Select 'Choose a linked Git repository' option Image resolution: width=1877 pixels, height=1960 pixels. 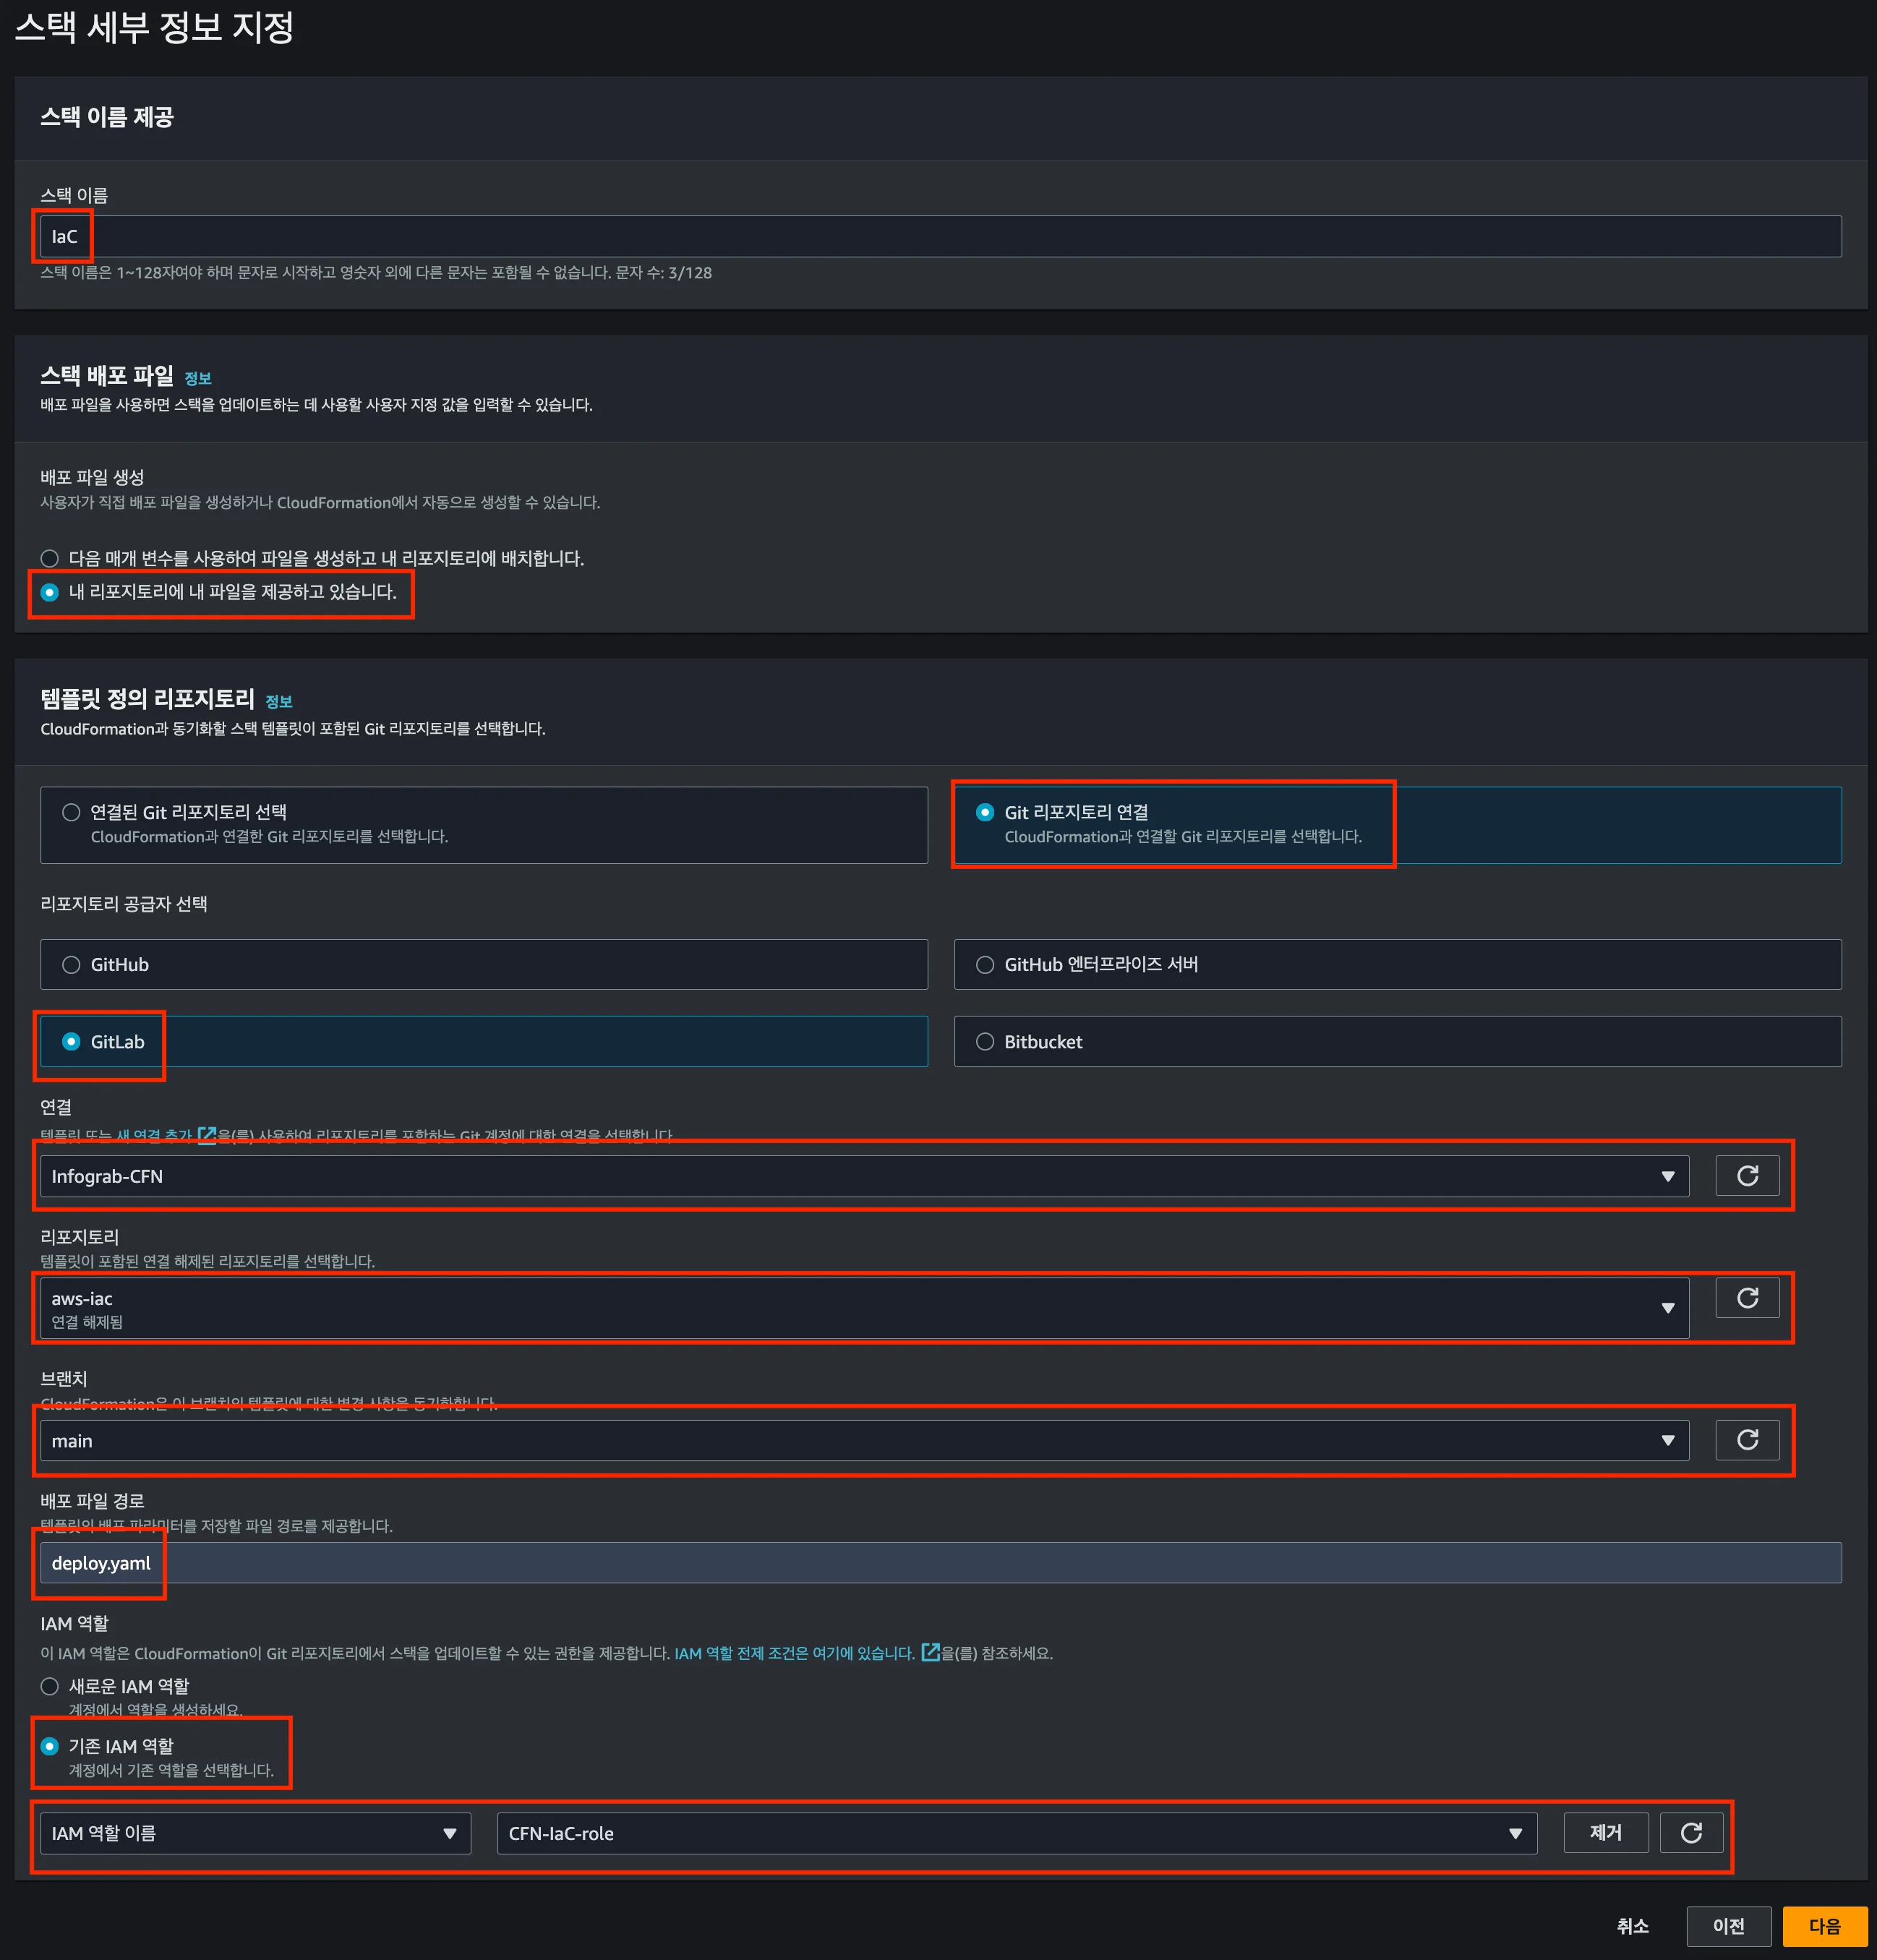pos(71,812)
